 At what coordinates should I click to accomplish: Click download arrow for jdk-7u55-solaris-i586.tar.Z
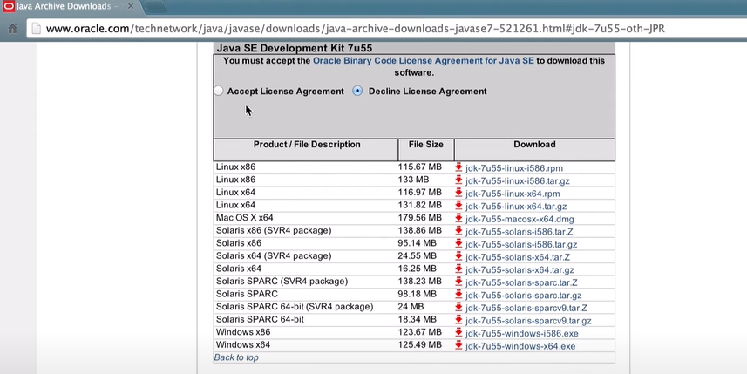[x=458, y=231]
